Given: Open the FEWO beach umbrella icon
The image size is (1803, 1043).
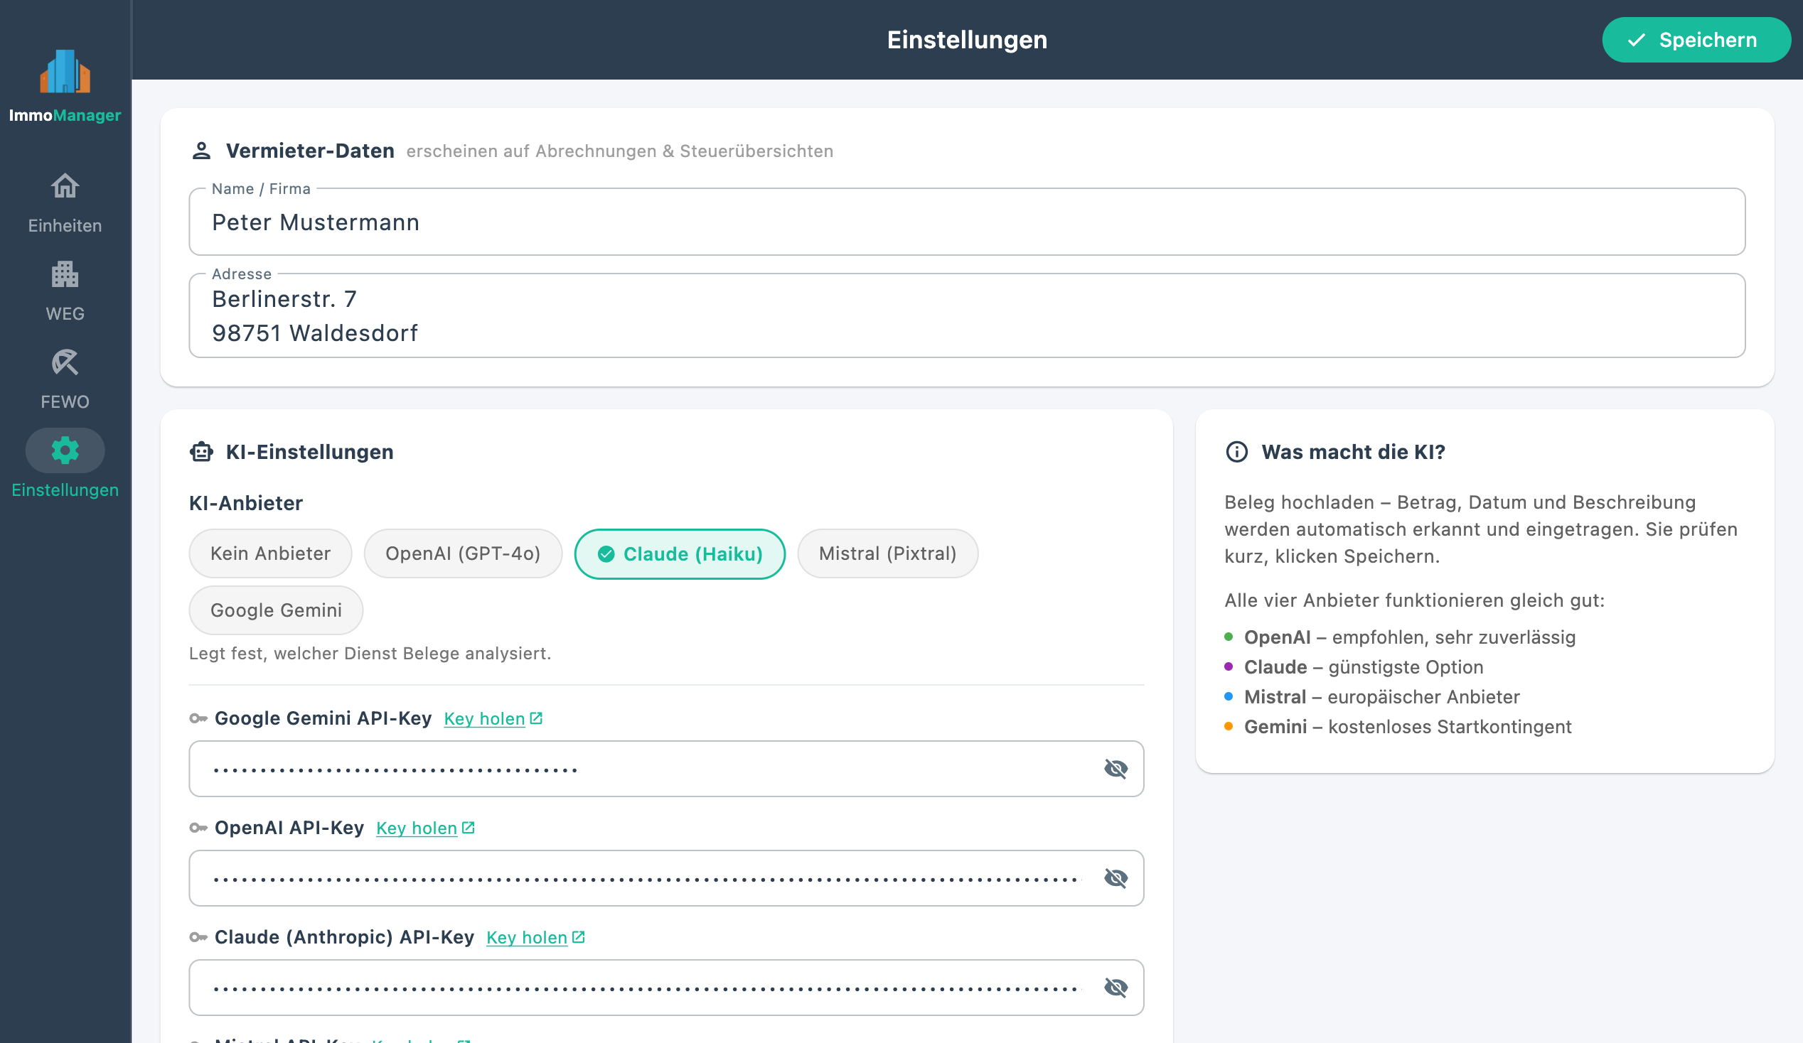Looking at the screenshot, I should point(65,362).
